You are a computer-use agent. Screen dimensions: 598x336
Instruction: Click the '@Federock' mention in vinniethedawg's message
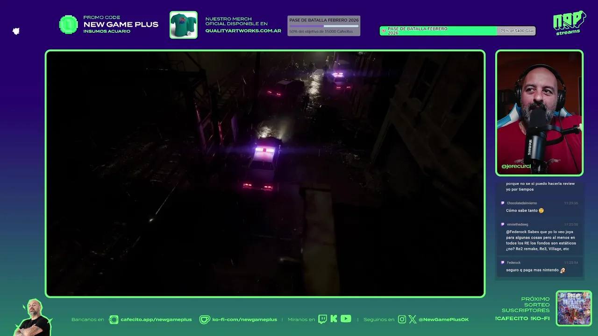click(x=516, y=231)
